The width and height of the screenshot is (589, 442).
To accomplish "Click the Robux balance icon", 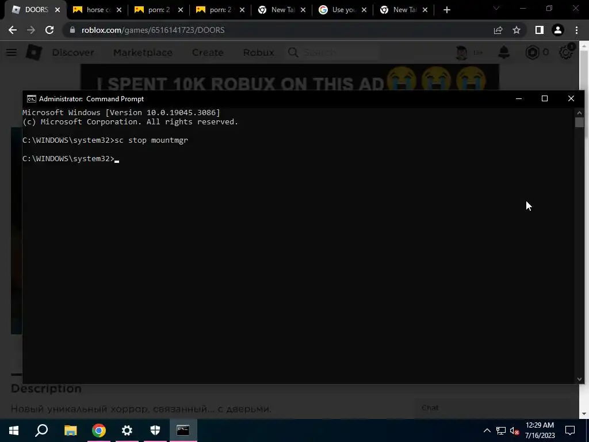I will click(532, 52).
